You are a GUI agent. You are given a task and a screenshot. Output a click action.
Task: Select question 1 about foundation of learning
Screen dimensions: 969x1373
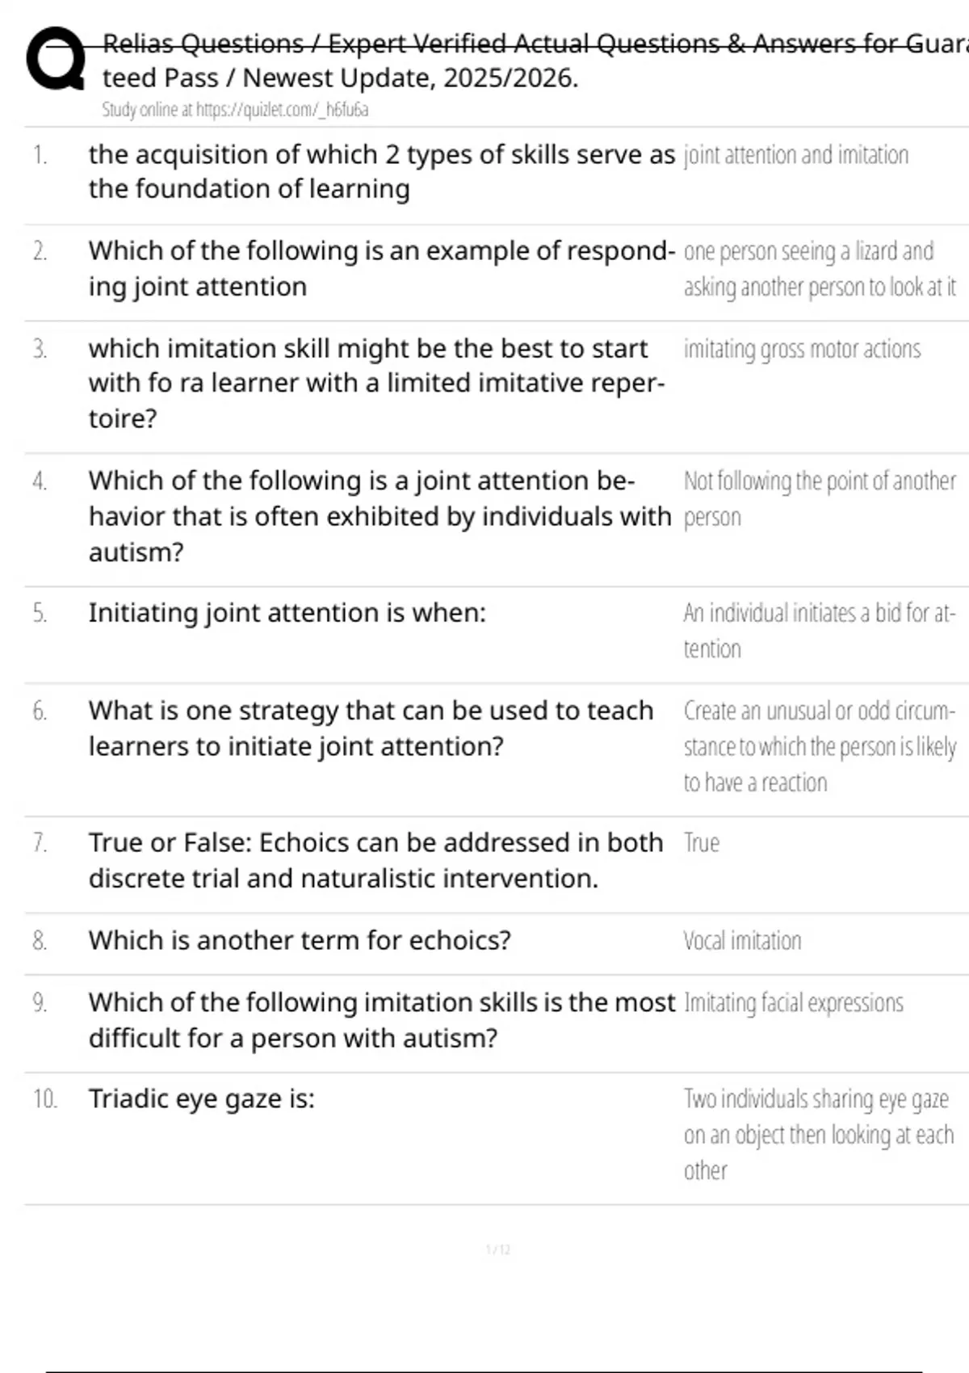coord(381,171)
